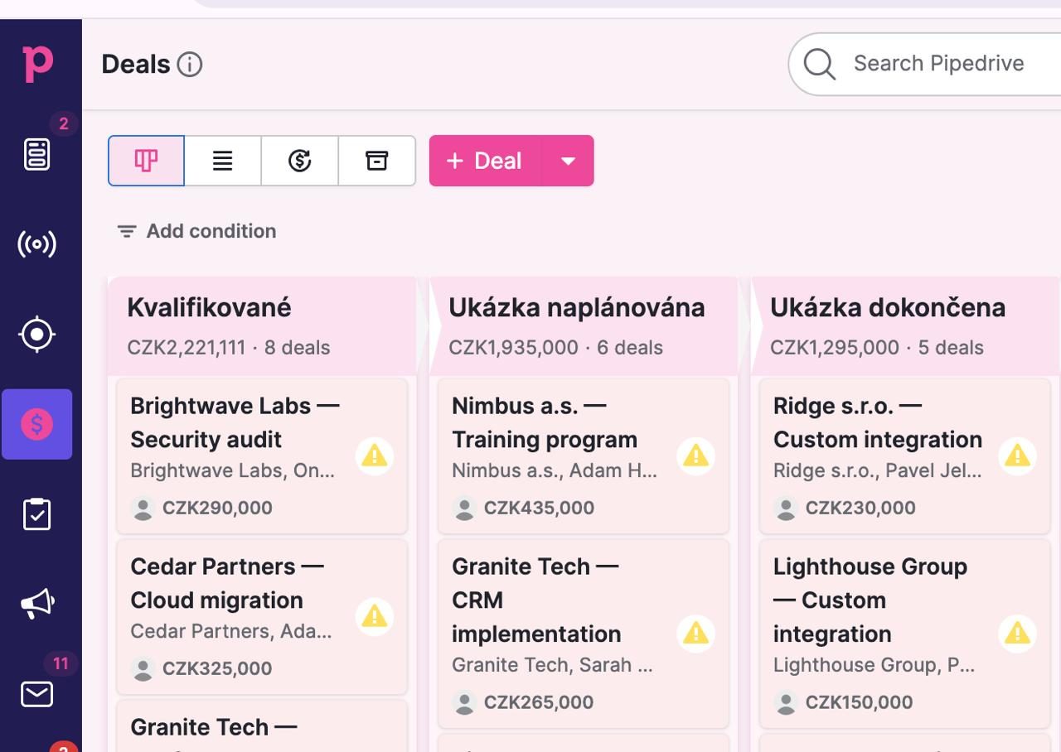Viewport: 1061px width, 752px height.
Task: Click 'Nimbus a.s., Adam H...' contact text
Action: 555,470
